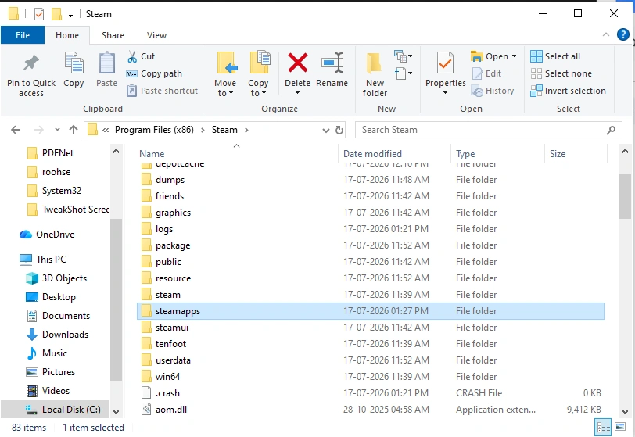Click Pin to Quick access icon

31,63
